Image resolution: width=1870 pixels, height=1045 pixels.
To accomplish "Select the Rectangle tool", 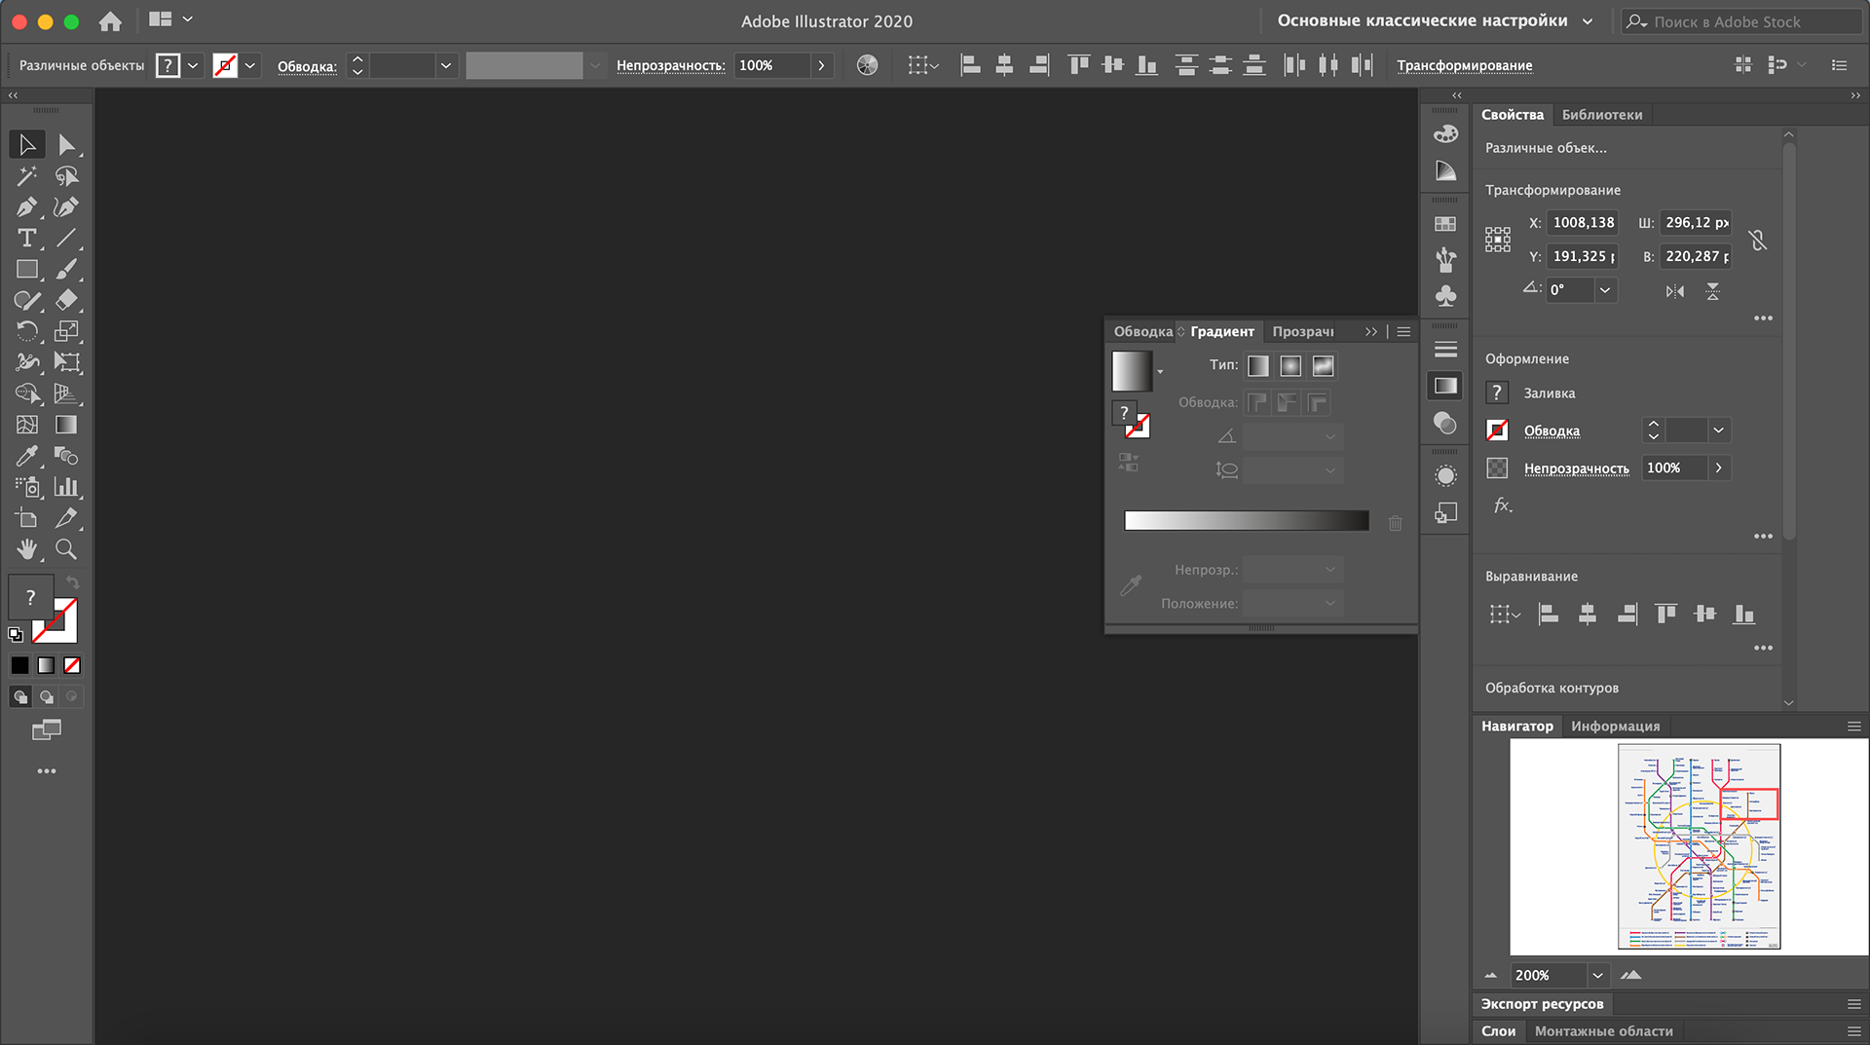I will coord(26,270).
